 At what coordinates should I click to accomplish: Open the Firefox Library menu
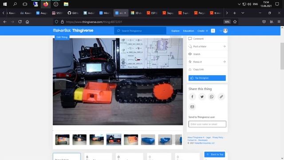[272, 22]
